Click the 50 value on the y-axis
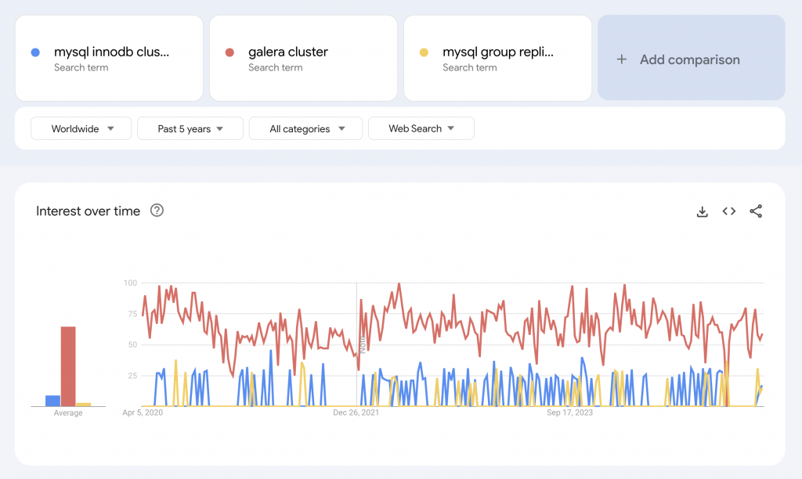The image size is (802, 479). 132,344
